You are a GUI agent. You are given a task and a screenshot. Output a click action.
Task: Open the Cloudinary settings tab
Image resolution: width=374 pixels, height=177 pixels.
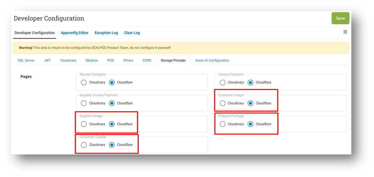pyautogui.click(x=68, y=60)
